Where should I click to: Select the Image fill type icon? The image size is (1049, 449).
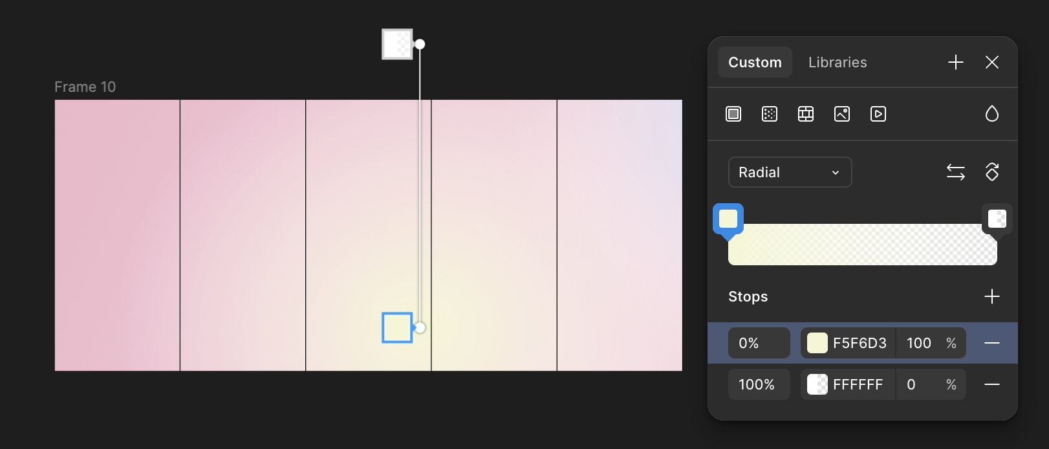pos(841,114)
